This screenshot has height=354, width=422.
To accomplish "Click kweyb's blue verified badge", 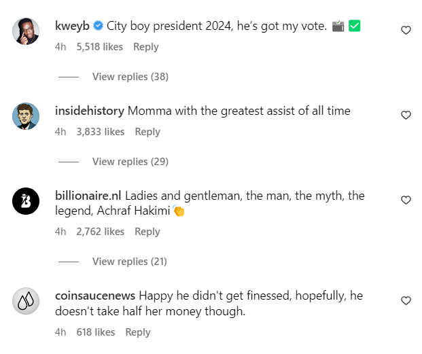I will tap(98, 26).
